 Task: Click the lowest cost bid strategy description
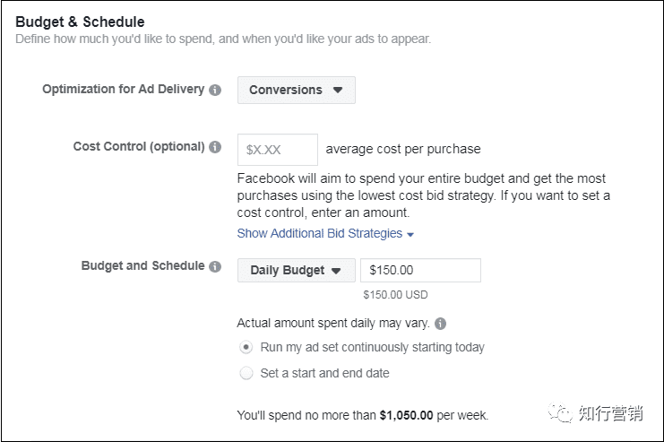click(421, 195)
